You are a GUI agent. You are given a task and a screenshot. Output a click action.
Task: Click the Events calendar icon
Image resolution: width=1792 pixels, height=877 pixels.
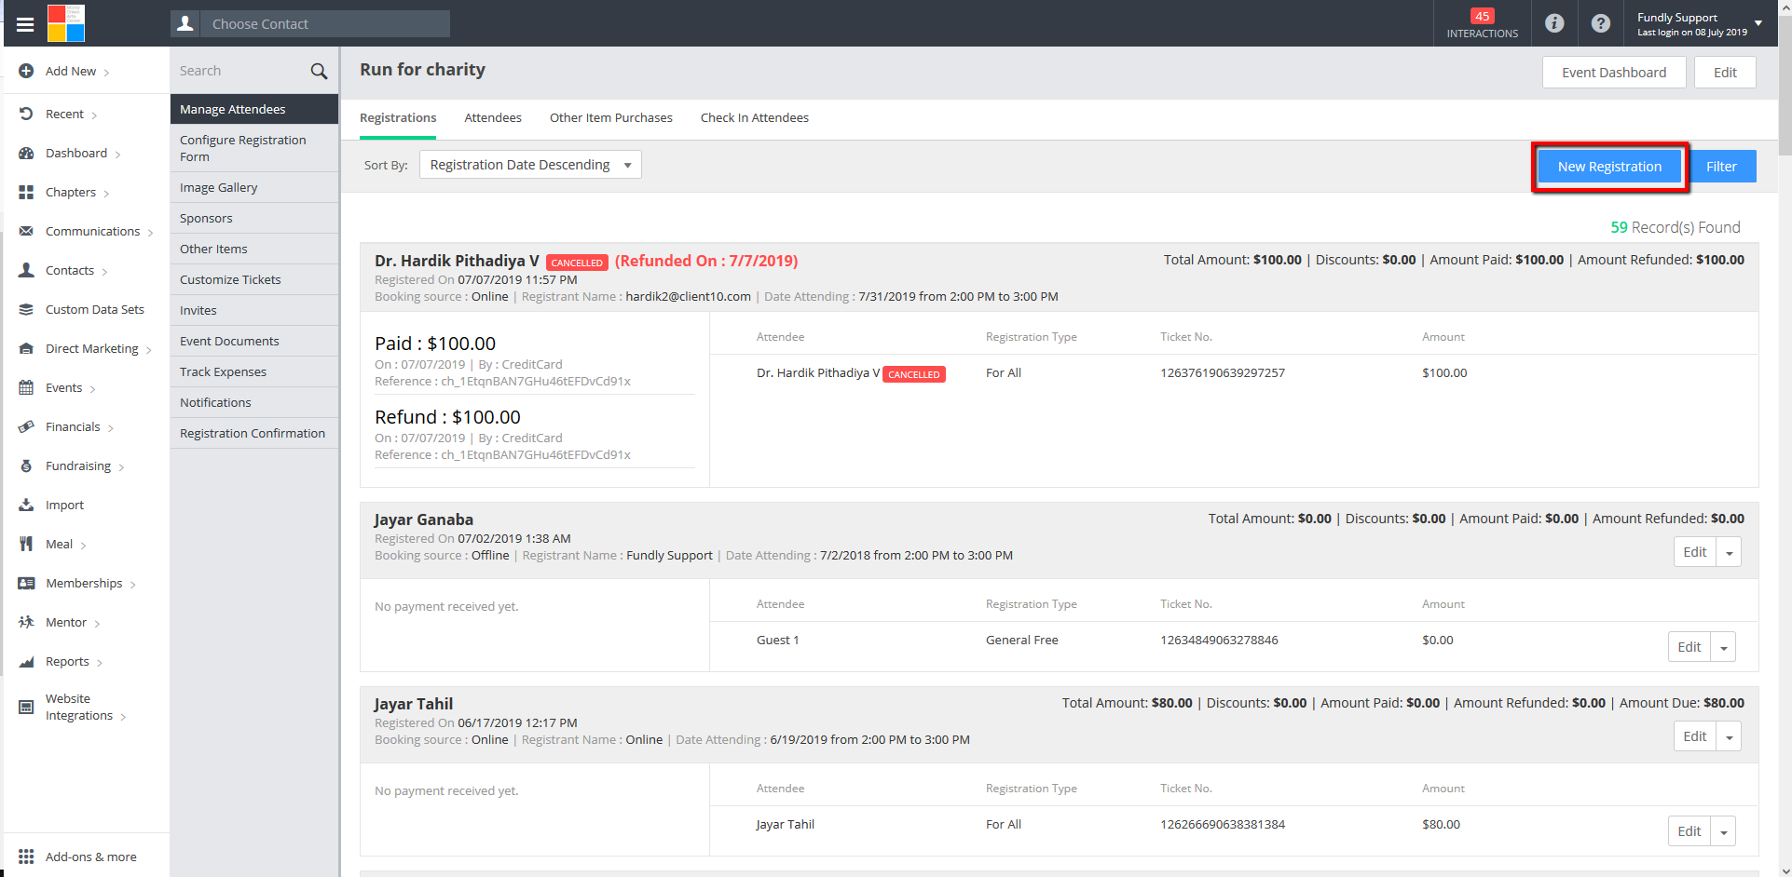pyautogui.click(x=26, y=387)
